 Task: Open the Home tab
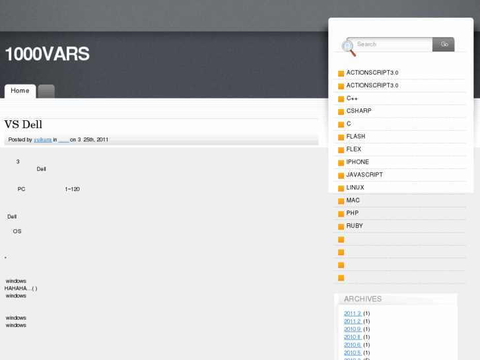(20, 91)
